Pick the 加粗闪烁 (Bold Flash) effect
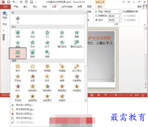This screenshot has width=148, height=127. pos(33,98)
